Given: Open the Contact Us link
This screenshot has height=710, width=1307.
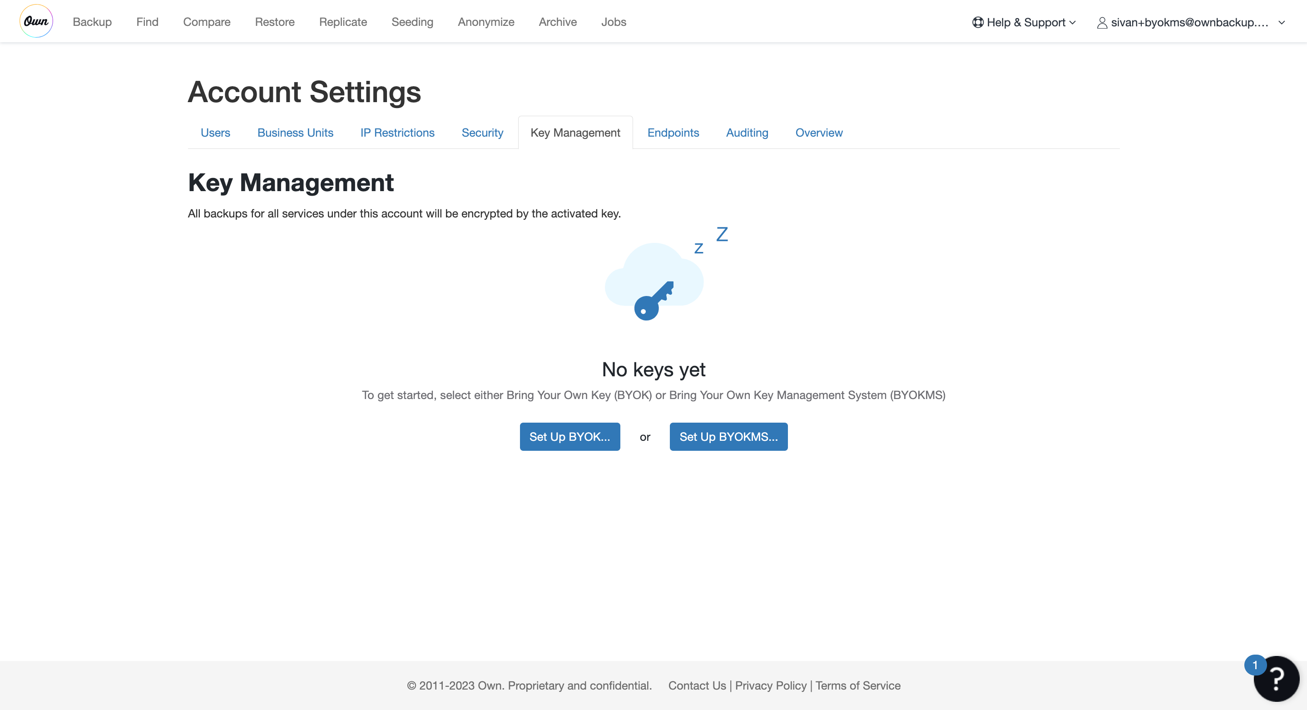Looking at the screenshot, I should click(696, 685).
